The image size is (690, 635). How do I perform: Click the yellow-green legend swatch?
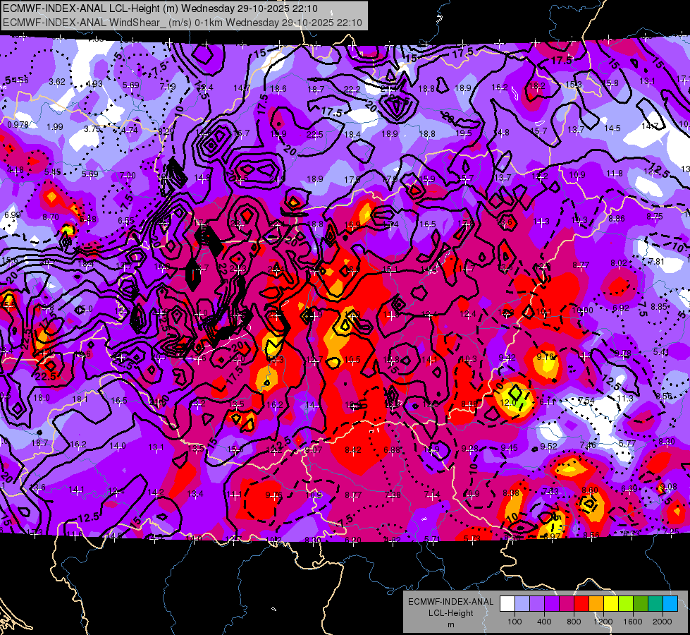point(626,604)
